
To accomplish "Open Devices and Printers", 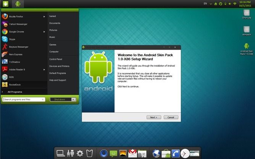I will [x=59, y=66].
